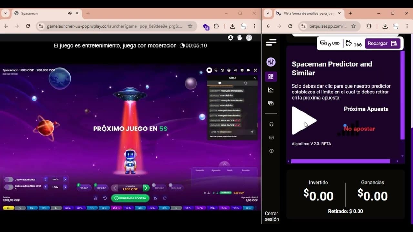
Task: Open the betpulse hamburger menu icon
Action: pos(271,42)
